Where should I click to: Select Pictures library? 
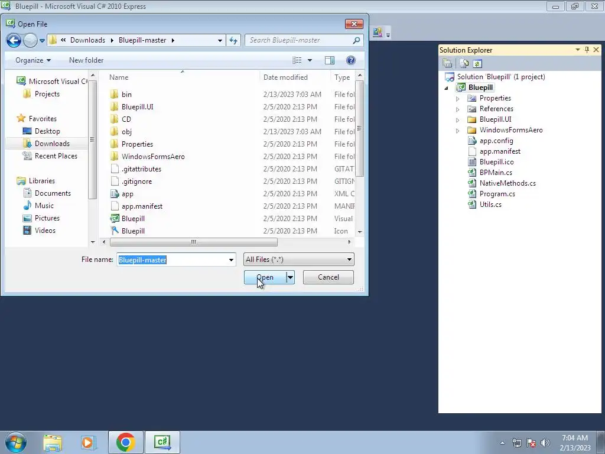click(x=42, y=218)
